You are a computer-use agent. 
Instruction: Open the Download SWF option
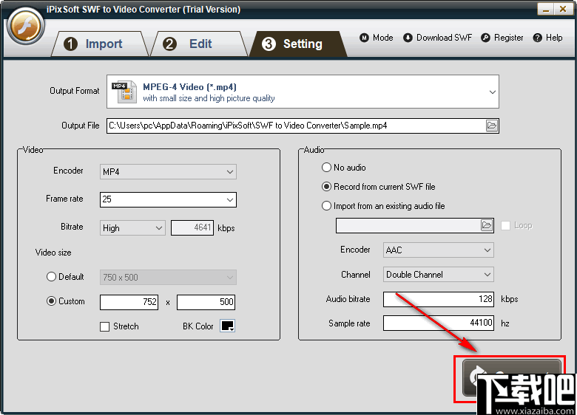click(437, 38)
